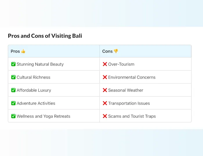
Task: Click green checkmark beside Stunning Natural Beauty
Action: [13, 64]
